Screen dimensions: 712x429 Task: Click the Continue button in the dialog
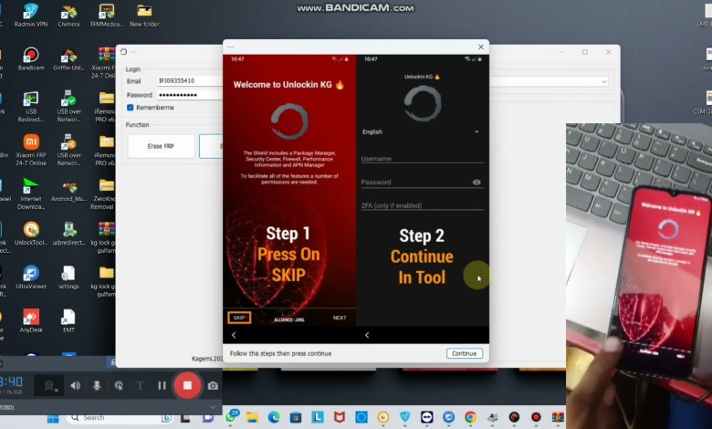tap(464, 353)
